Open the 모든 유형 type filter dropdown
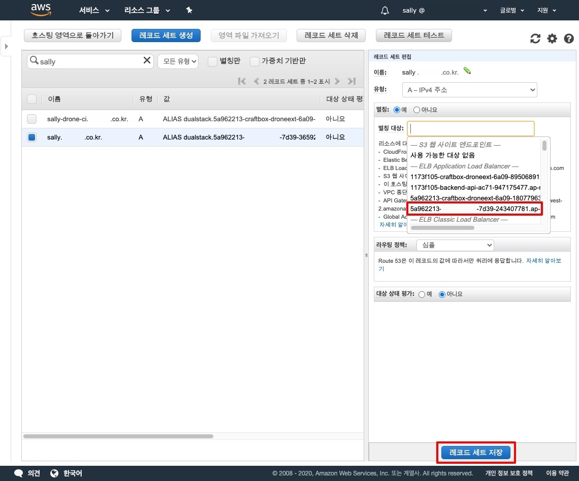 pyautogui.click(x=177, y=61)
